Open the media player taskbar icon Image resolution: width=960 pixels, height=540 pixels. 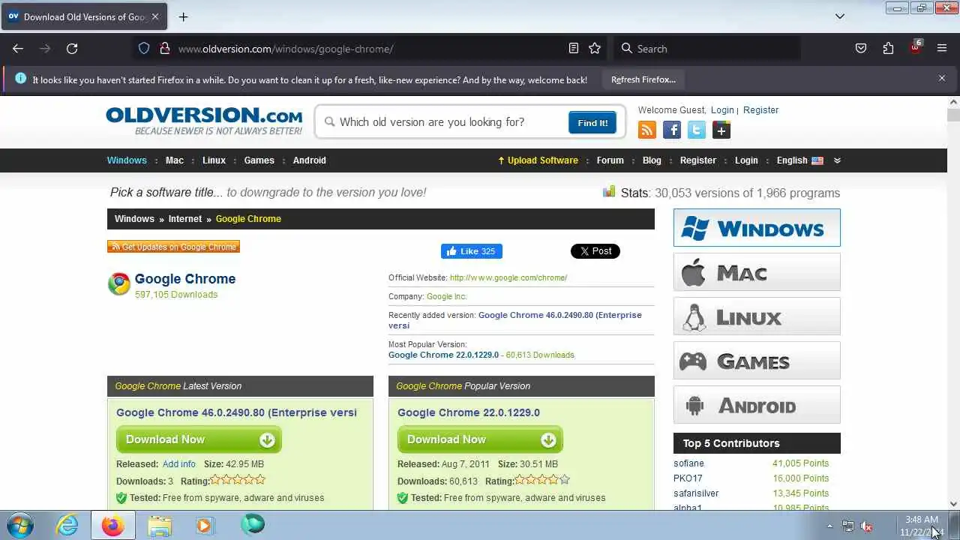204,525
